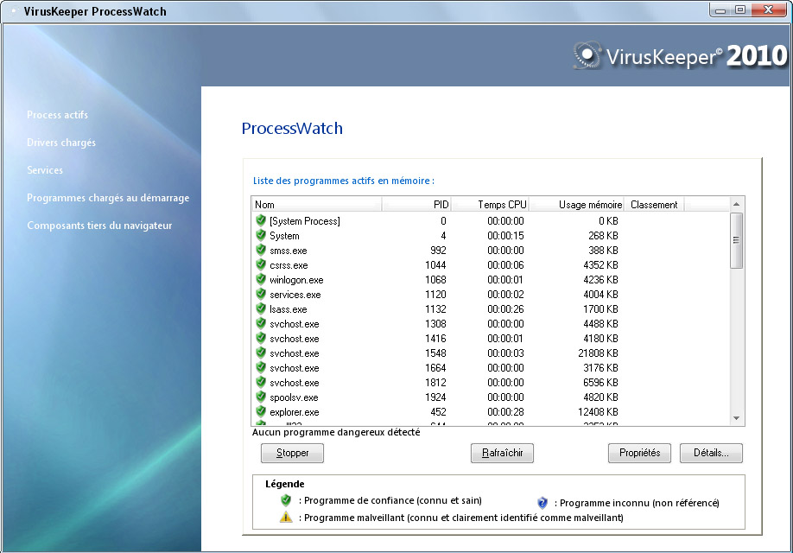
Task: Click the PID value 1416
Action: tap(435, 339)
